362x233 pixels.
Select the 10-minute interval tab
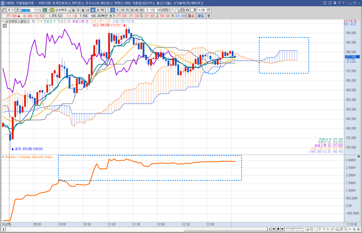tap(122, 10)
